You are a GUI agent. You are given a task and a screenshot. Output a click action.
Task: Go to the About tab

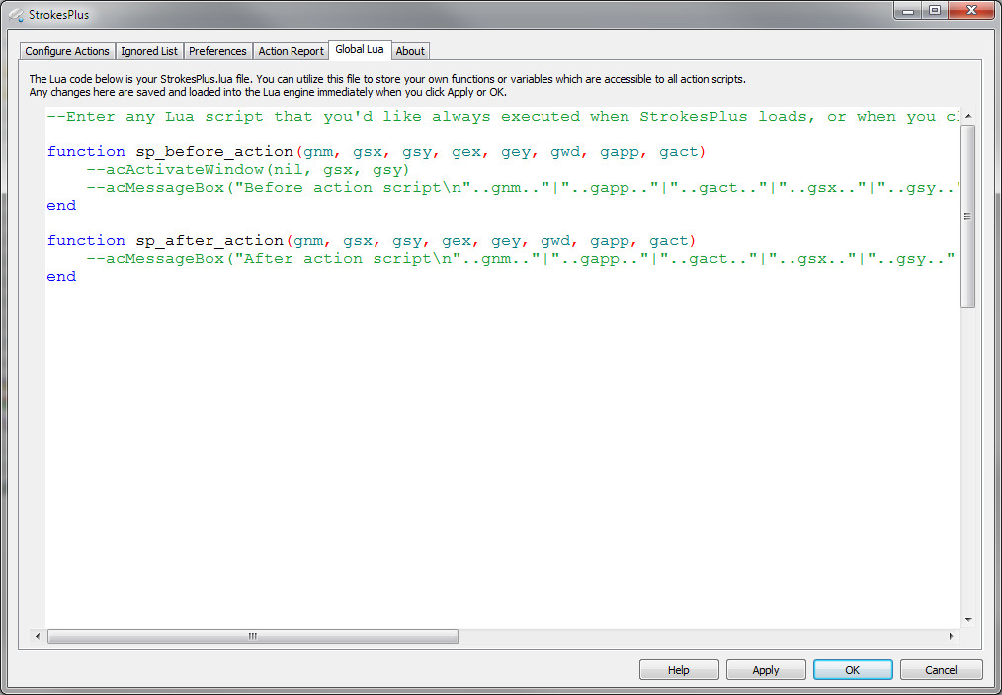(x=410, y=51)
